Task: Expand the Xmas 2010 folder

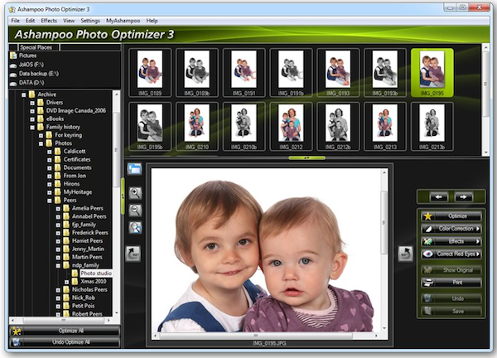Action: (x=67, y=282)
